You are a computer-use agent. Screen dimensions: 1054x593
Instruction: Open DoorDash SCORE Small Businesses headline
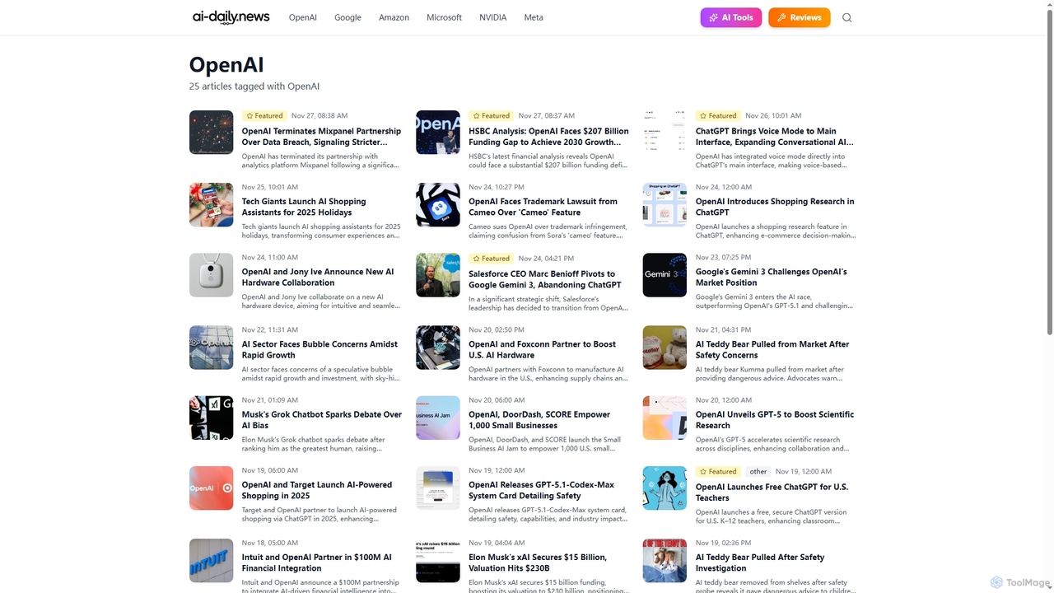pyautogui.click(x=539, y=420)
